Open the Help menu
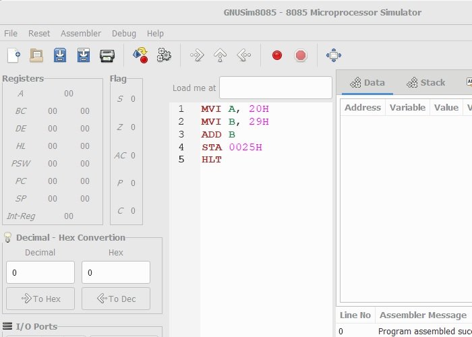Screen dimensions: 472x337 155,34
